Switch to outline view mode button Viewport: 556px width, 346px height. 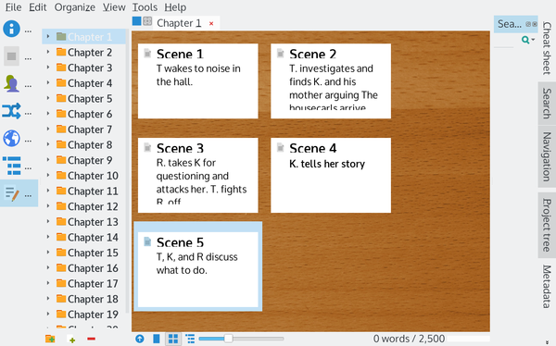(x=190, y=339)
